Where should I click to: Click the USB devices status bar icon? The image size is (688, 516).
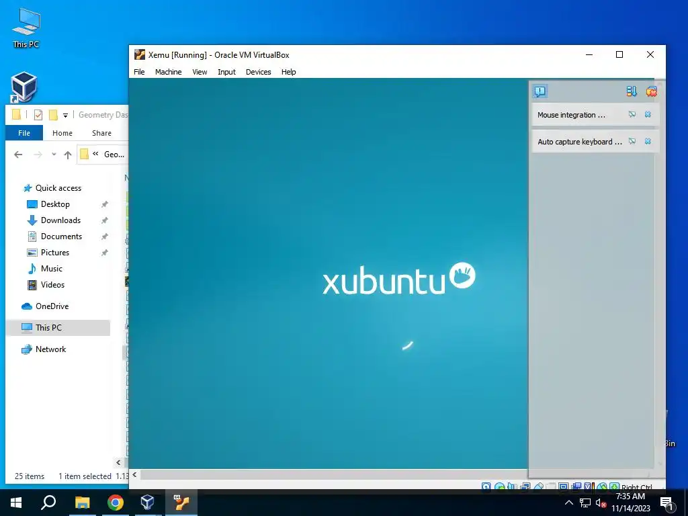click(x=538, y=486)
